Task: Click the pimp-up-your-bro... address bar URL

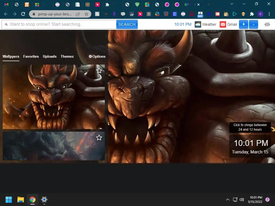Action: pos(55,14)
